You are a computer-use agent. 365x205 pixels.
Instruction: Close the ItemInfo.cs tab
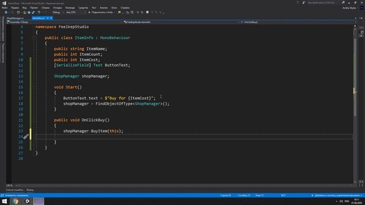(51, 18)
